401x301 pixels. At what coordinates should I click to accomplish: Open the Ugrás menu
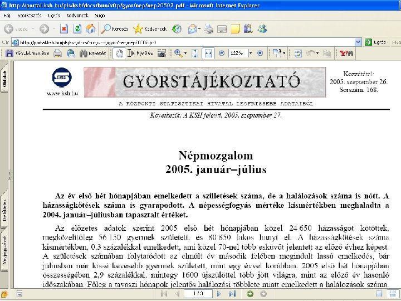tap(54, 16)
